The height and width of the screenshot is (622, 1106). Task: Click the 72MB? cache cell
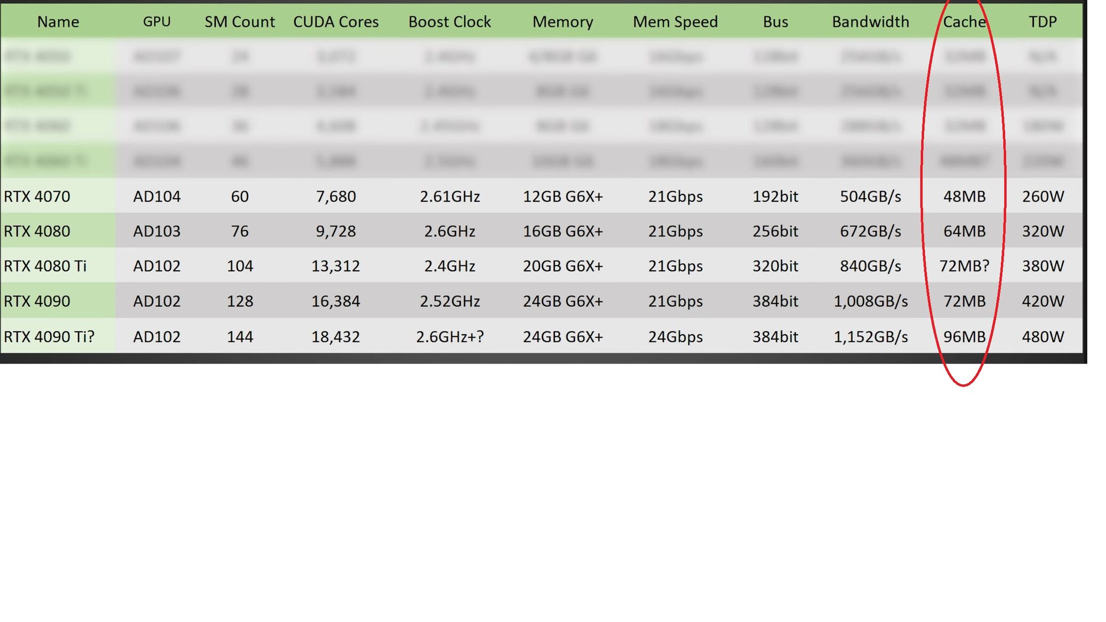tap(964, 266)
